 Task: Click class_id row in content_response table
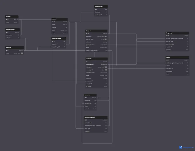click(x=95, y=128)
